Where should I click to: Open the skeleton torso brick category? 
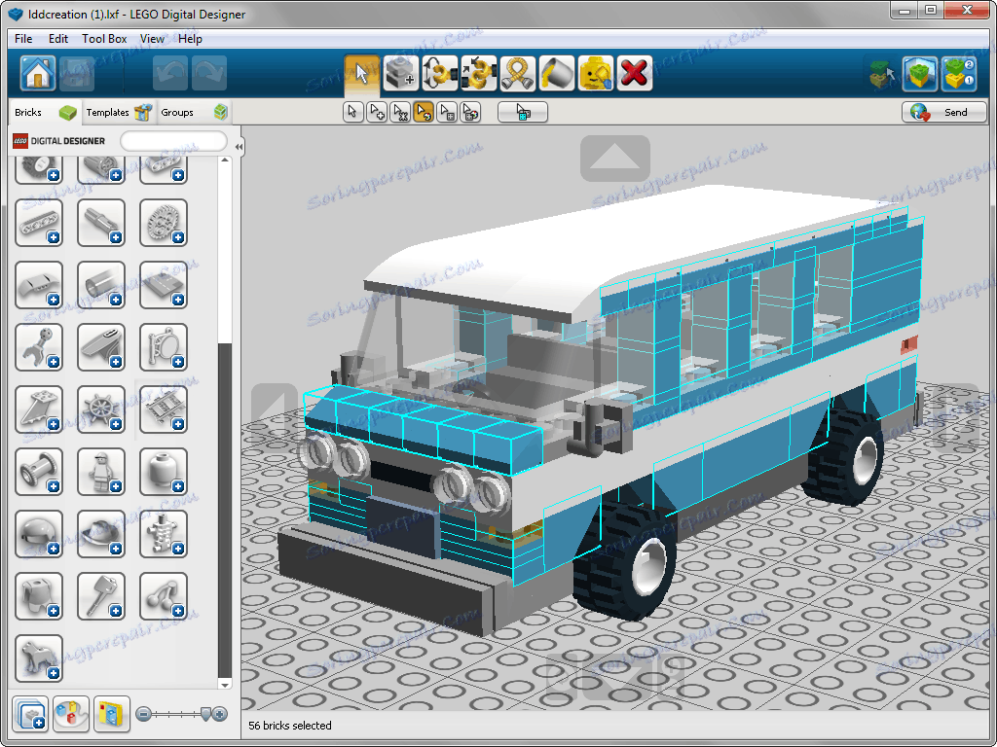[164, 534]
